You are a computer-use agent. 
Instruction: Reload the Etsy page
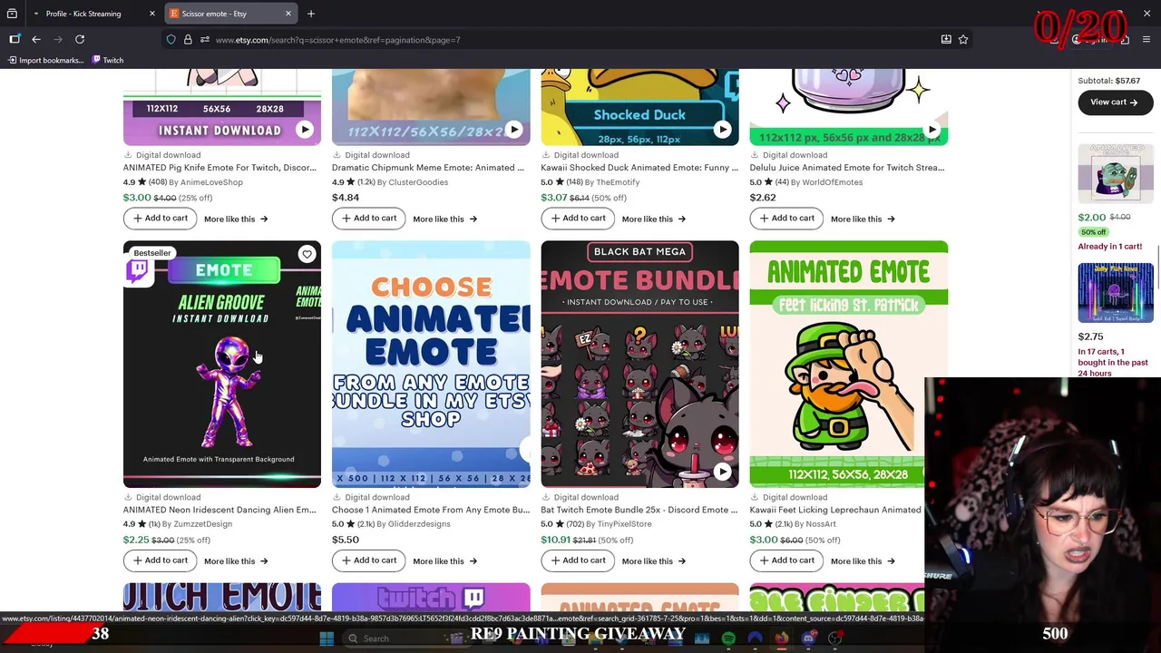point(80,39)
